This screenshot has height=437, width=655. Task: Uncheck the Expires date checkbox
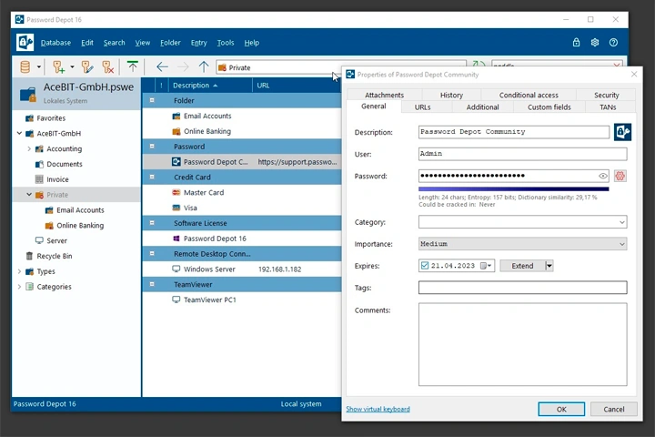coord(425,266)
